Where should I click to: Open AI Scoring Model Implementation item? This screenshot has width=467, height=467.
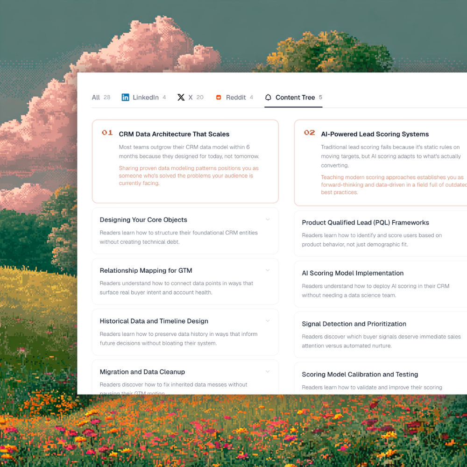coord(381,284)
